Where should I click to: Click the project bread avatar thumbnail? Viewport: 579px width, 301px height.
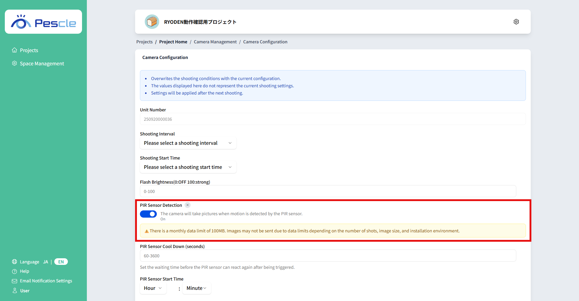click(x=152, y=22)
